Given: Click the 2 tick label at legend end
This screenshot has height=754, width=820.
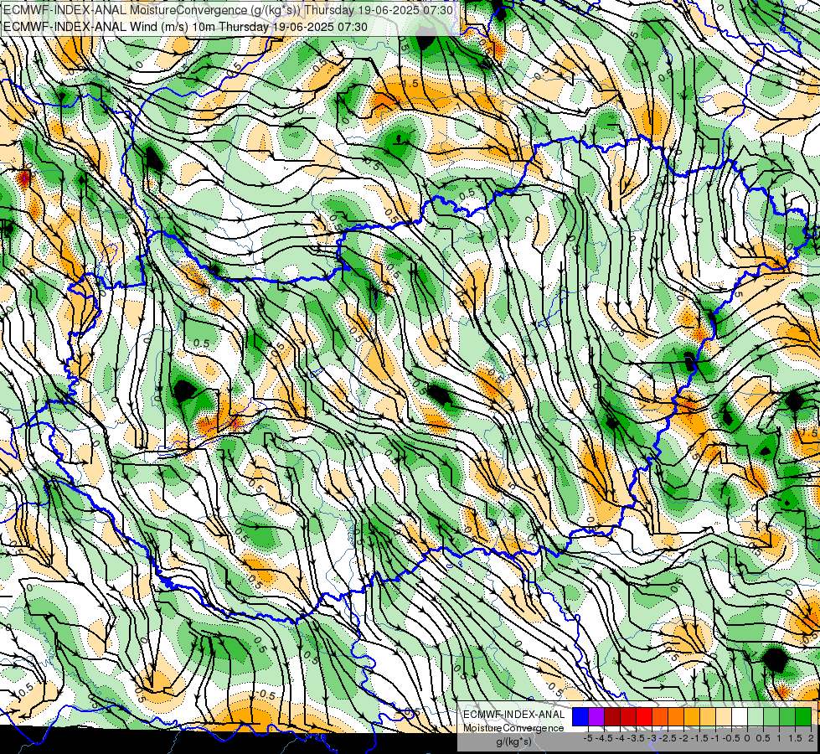Looking at the screenshot, I should point(811,738).
